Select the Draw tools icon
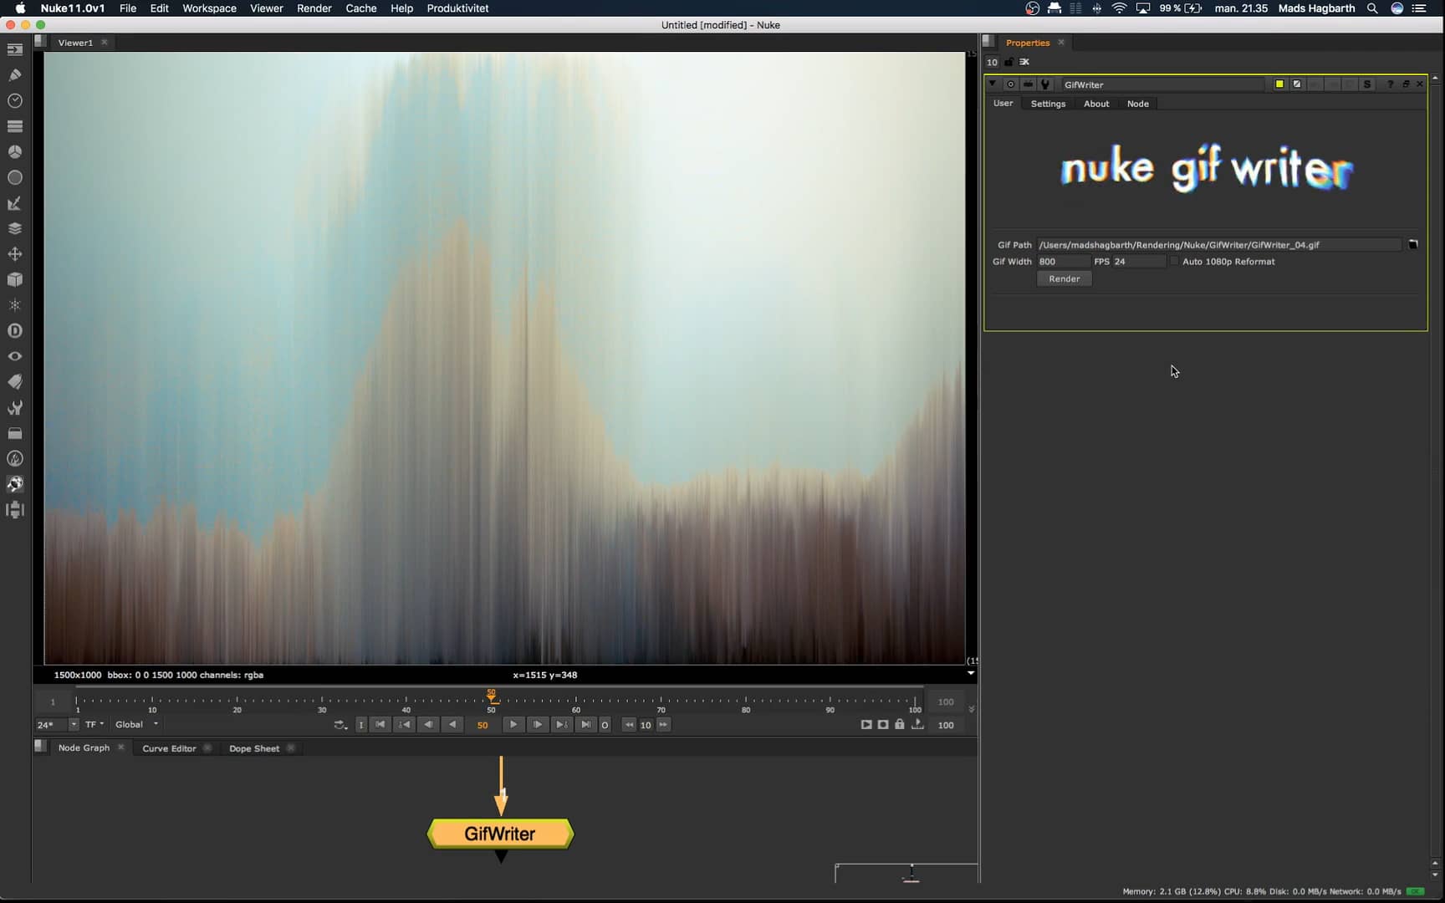Viewport: 1445px width, 903px height. (15, 74)
